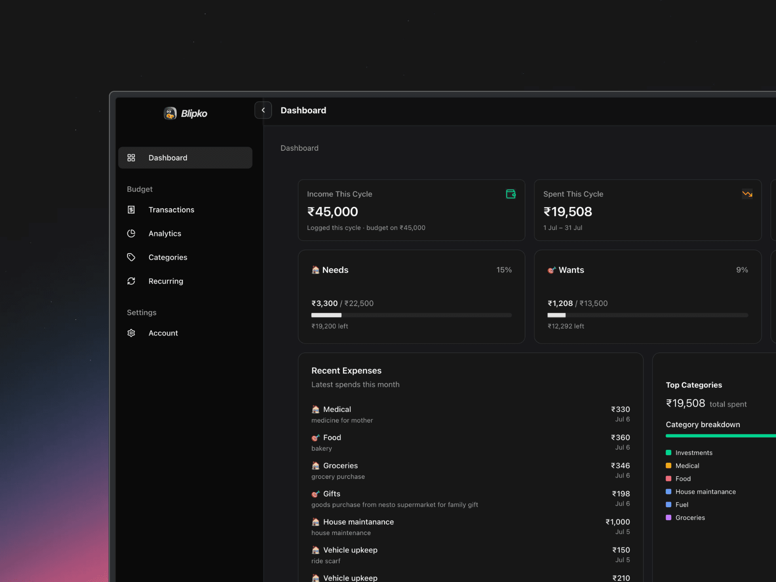Click the house icon beside ride scarf expense
Screen dimensions: 776x582
pyautogui.click(x=316, y=550)
